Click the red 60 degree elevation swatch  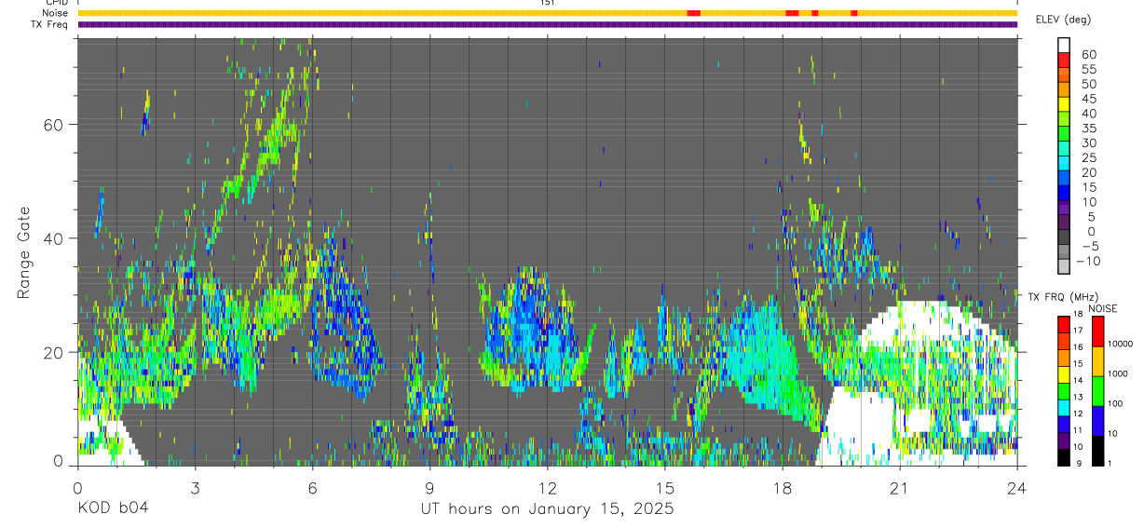(1064, 58)
